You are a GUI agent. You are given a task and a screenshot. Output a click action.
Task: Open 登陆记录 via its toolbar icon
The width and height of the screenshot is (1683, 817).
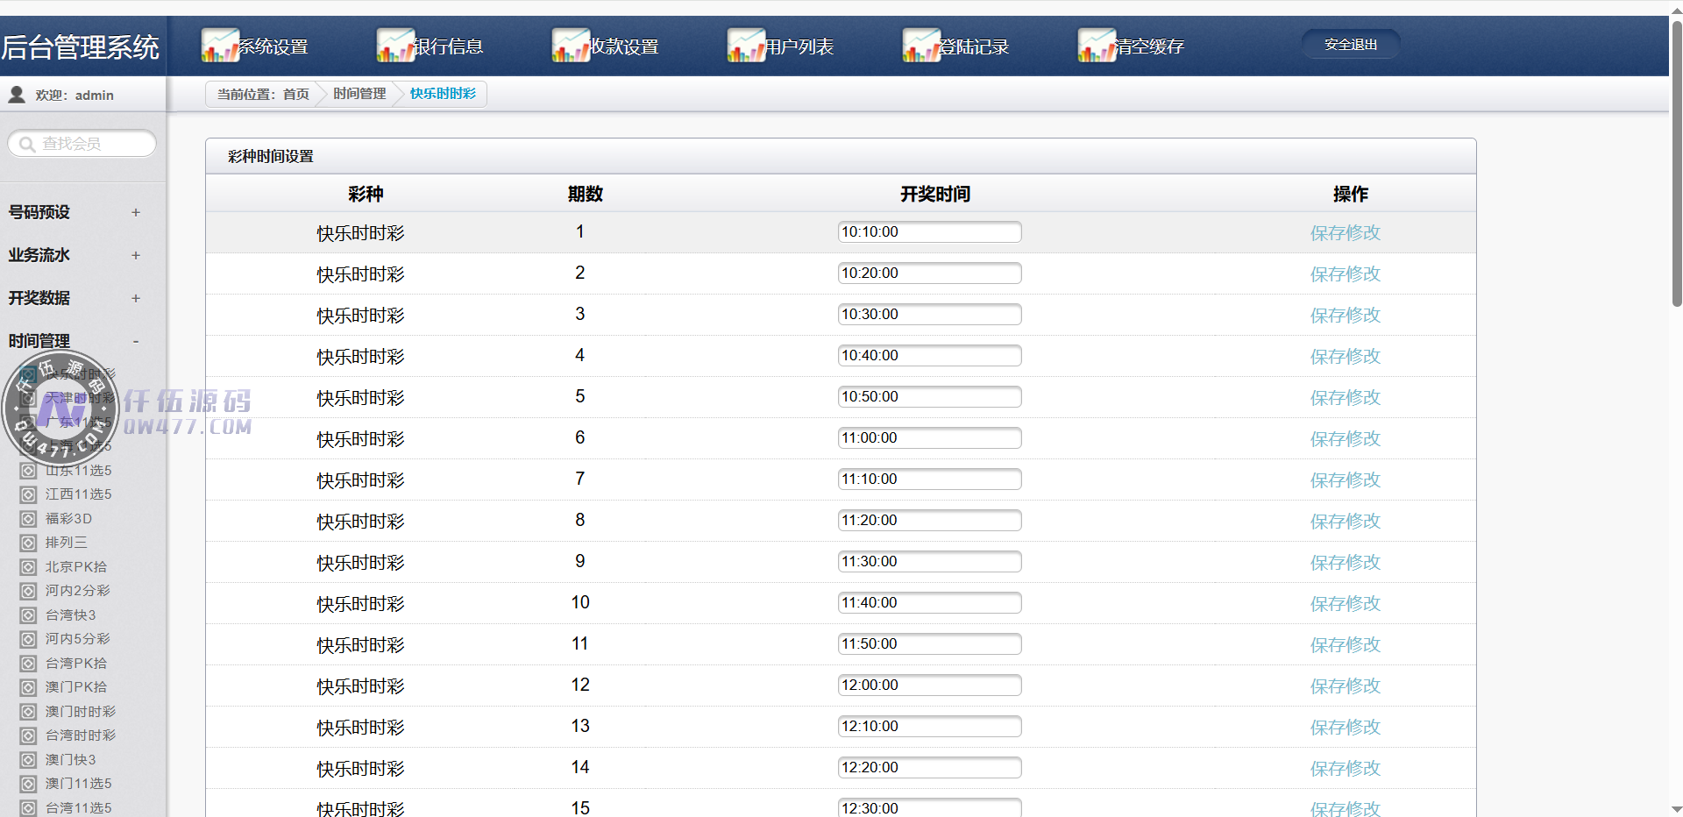point(920,46)
